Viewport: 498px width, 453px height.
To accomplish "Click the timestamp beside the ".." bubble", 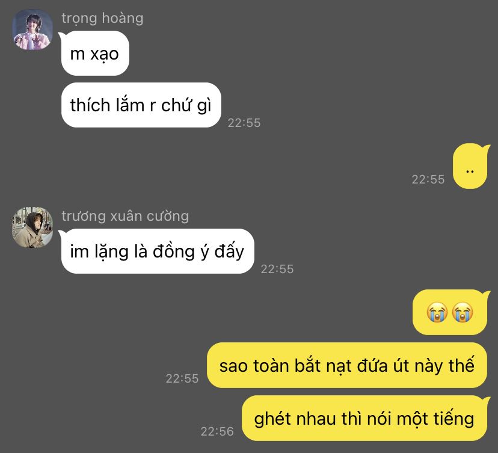I will click(x=428, y=179).
